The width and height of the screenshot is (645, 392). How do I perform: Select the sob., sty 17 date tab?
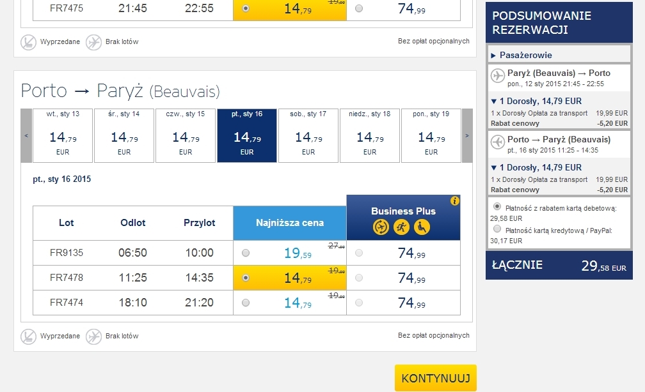[x=308, y=135]
